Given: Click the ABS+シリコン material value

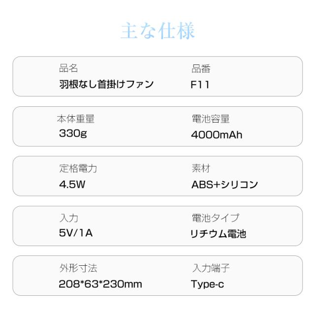Looking at the screenshot, I should pyautogui.click(x=224, y=185).
